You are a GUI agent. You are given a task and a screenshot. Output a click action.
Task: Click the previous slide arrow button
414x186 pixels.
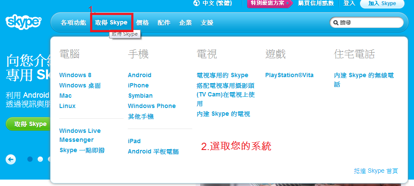pyautogui.click(x=11, y=159)
